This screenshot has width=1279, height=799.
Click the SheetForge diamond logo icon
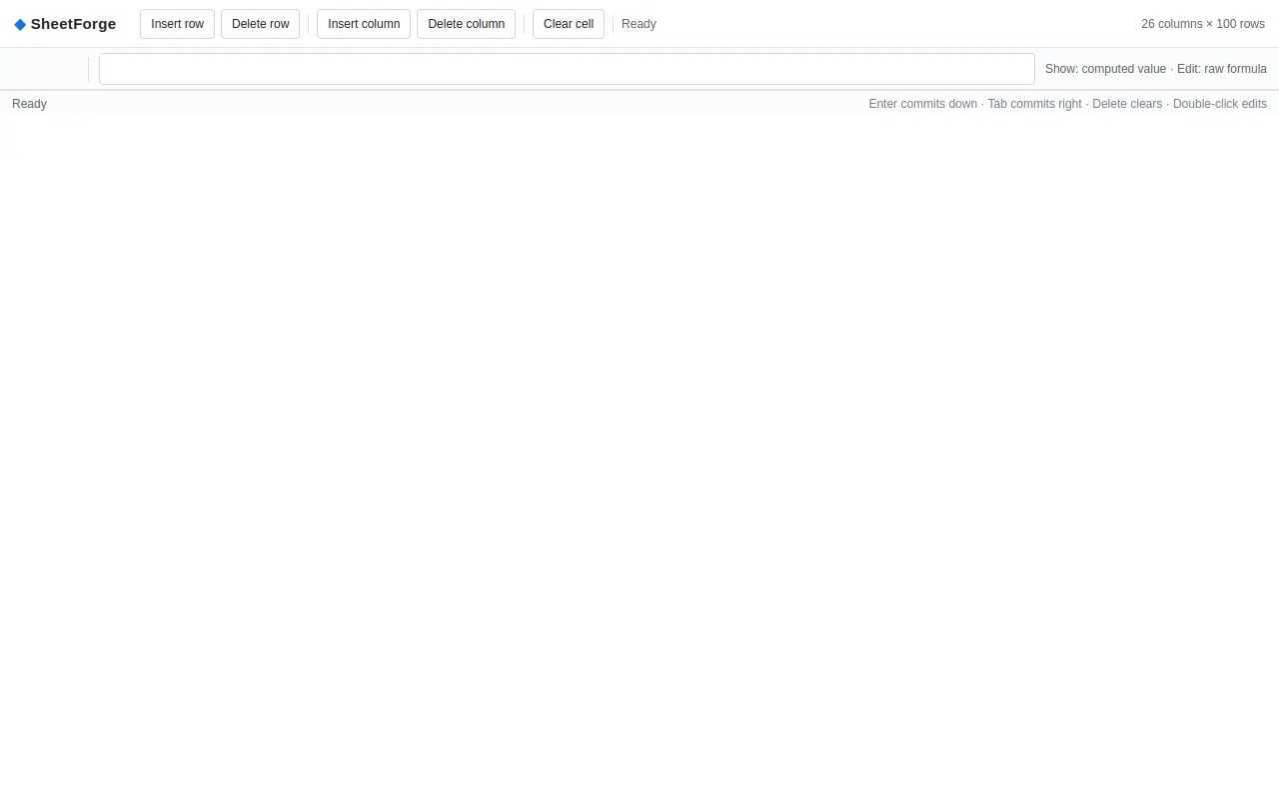pyautogui.click(x=20, y=24)
